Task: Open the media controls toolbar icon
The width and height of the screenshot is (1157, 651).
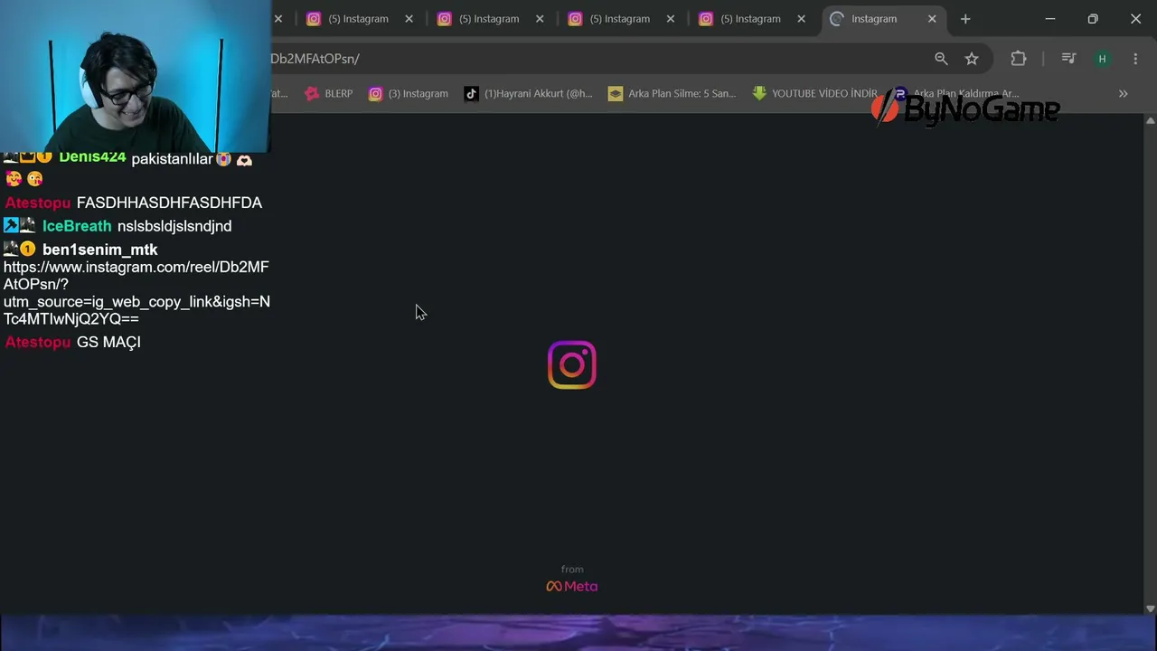Action: (x=1068, y=59)
